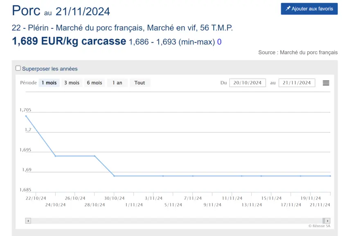
Task: Click the right scroll arrow under the chart
Action: coord(327,221)
